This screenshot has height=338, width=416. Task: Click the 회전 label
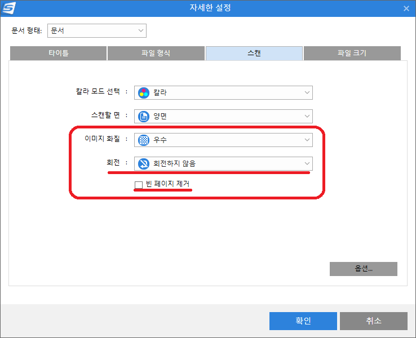113,162
